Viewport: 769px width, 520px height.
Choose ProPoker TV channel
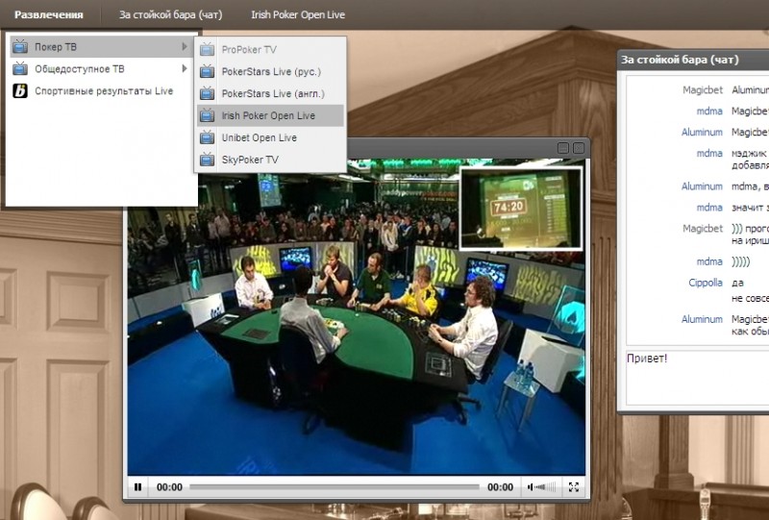pyautogui.click(x=270, y=50)
